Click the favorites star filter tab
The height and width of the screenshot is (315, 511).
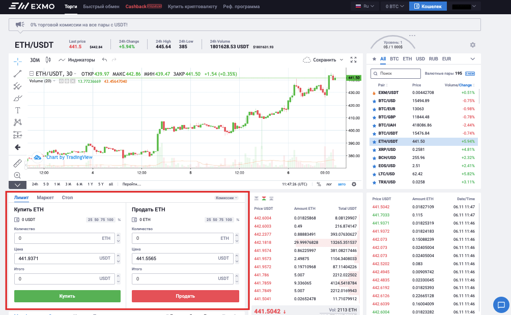click(374, 59)
